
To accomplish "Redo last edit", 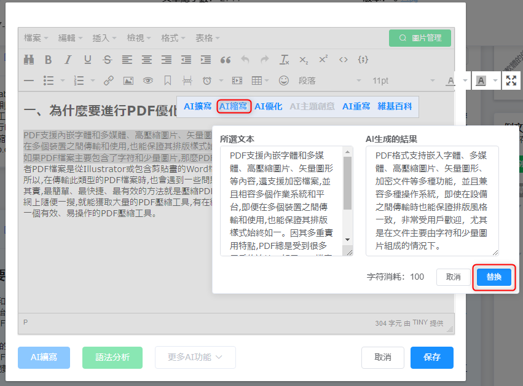I will pos(265,60).
